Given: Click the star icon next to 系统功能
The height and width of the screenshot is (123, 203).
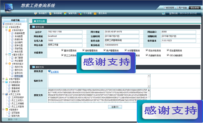Looking at the screenshot, I should coord(10,30).
